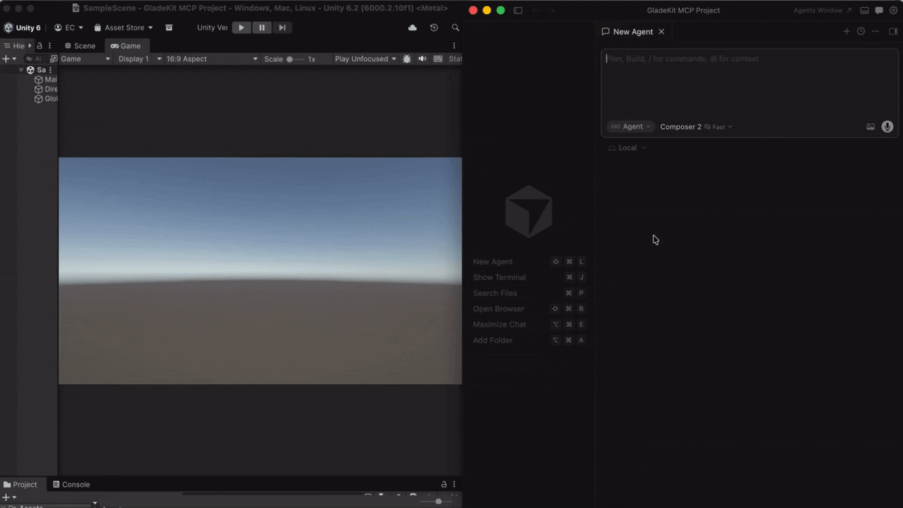Click the attach image icon
Screen dimensions: 903x508
click(870, 127)
